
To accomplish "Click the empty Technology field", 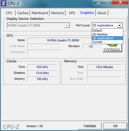I will pyautogui.click(x=44, y=52).
